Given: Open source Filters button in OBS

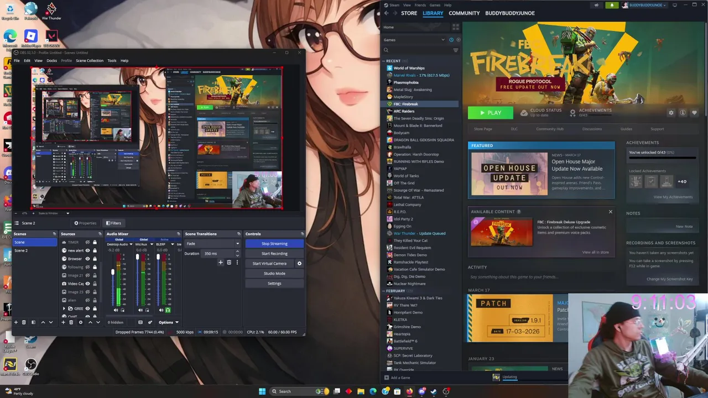Looking at the screenshot, I should pyautogui.click(x=113, y=223).
